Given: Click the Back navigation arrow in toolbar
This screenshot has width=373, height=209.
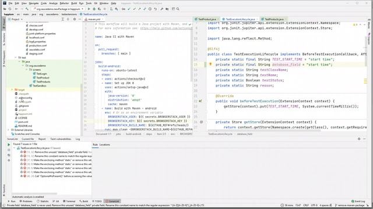Looking at the screenshot, I should [16, 9].
